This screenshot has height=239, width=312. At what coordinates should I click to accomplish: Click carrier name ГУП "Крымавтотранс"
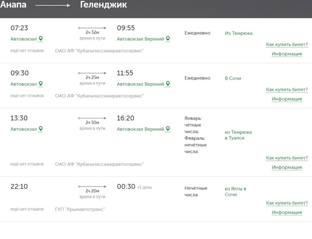[80, 209]
